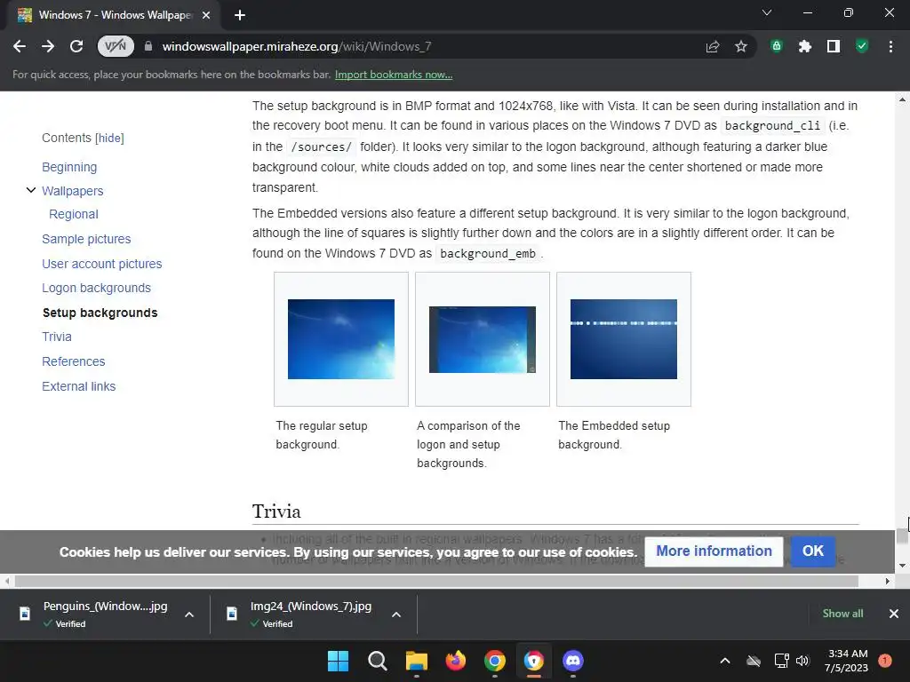Go to External links section
The image size is (910, 682).
click(x=78, y=386)
